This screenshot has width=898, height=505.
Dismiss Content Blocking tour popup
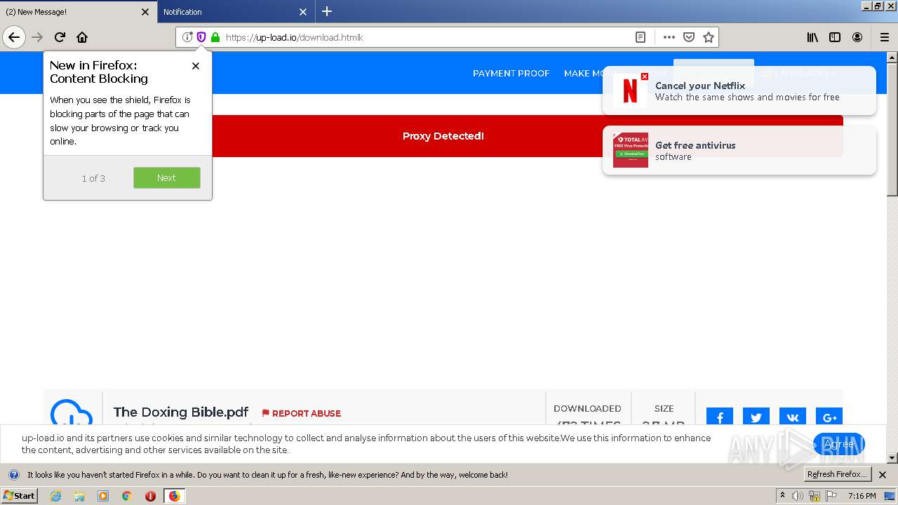tap(196, 66)
